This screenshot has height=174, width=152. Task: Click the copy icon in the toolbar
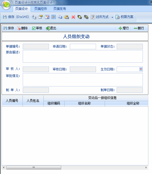(x=60, y=17)
